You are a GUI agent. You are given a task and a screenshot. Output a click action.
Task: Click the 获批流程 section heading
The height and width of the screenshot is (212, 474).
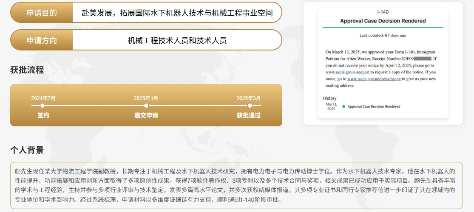tap(27, 70)
